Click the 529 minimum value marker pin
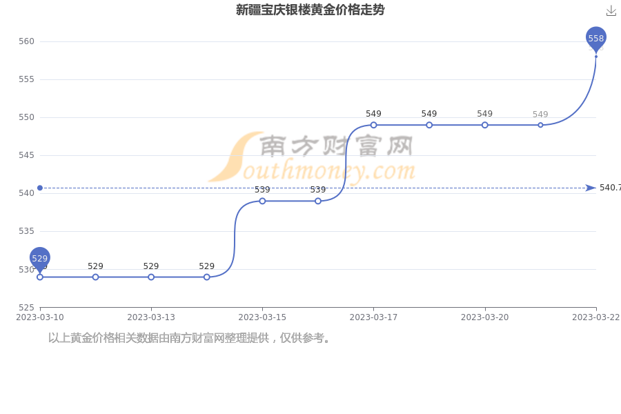Screen dimensions: 621x414 pos(39,259)
